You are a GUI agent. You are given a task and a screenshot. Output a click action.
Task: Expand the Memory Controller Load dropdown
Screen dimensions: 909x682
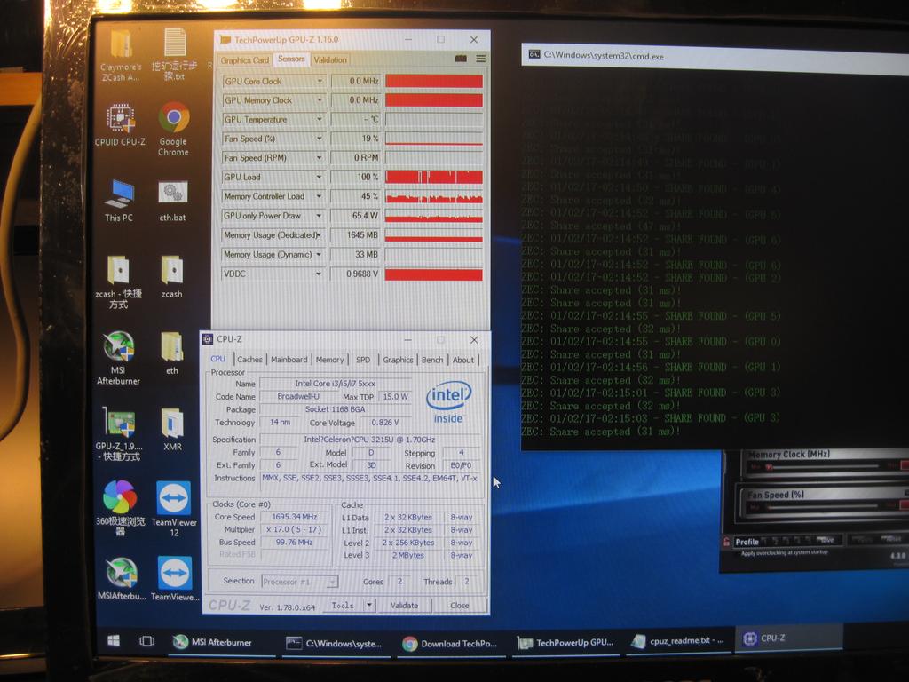[320, 196]
